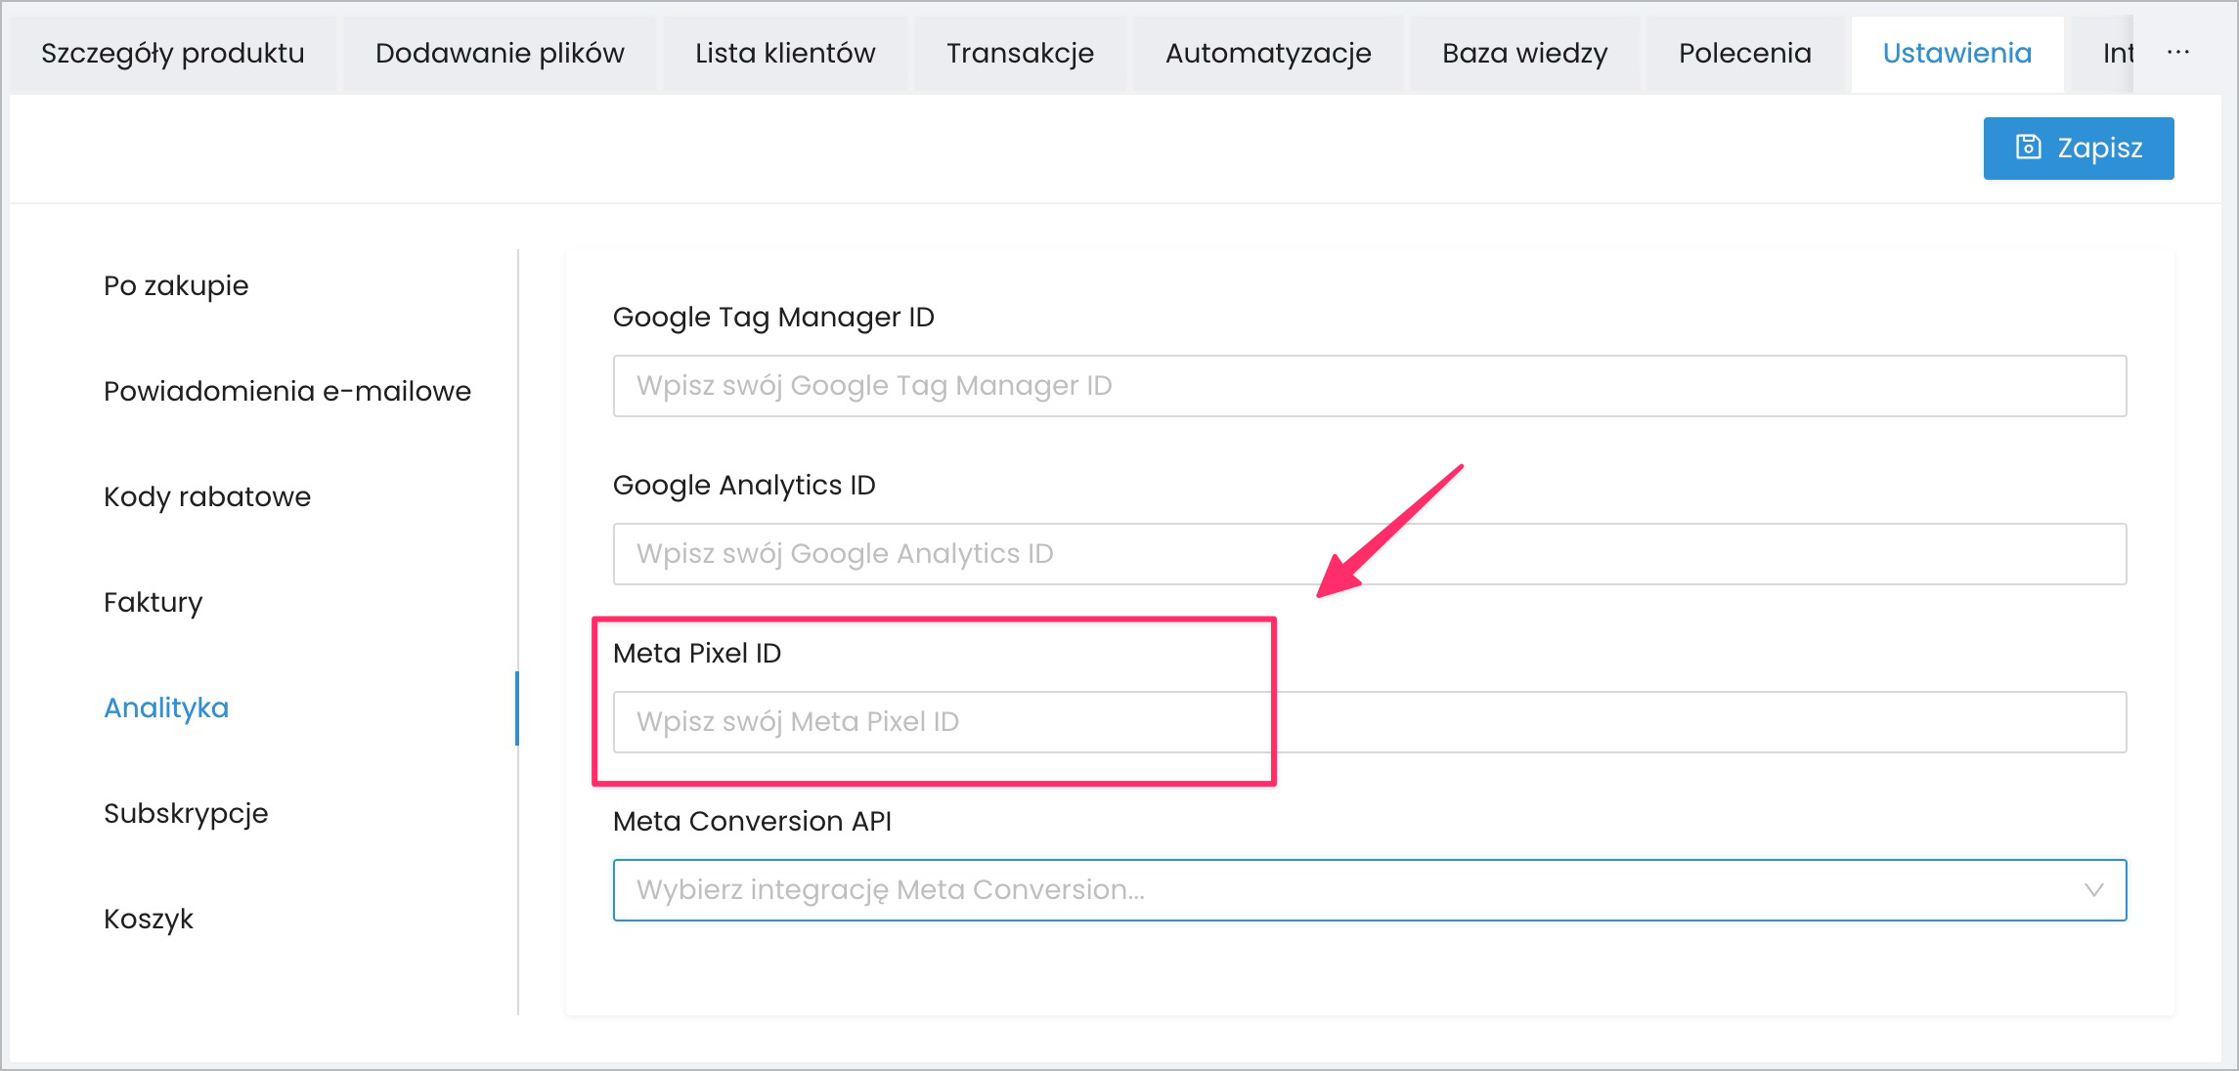Go to Powiadomienia e-mailowe settings
Image resolution: width=2239 pixels, height=1071 pixels.
pyautogui.click(x=287, y=391)
